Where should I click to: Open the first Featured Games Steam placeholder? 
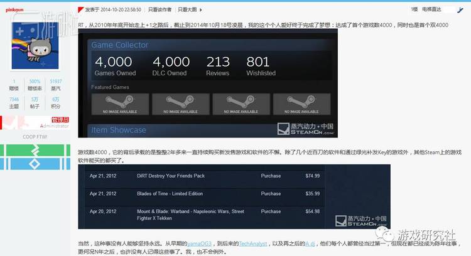coord(120,104)
